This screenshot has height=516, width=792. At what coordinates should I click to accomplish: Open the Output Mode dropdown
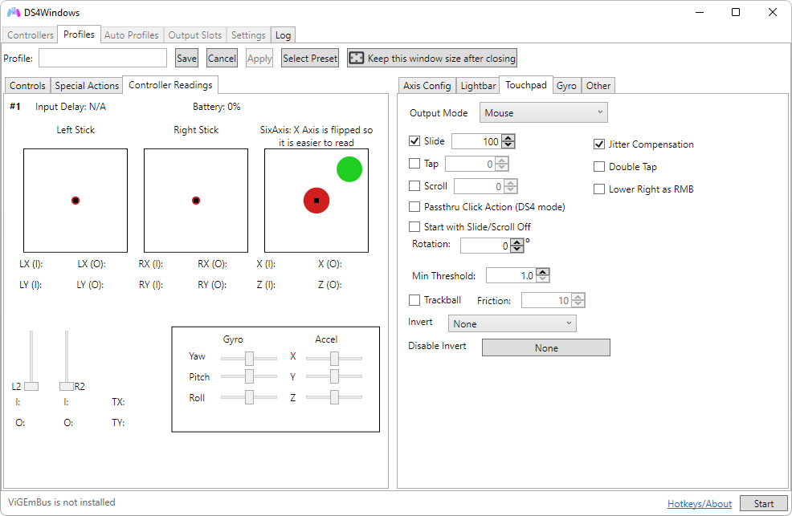tap(544, 113)
